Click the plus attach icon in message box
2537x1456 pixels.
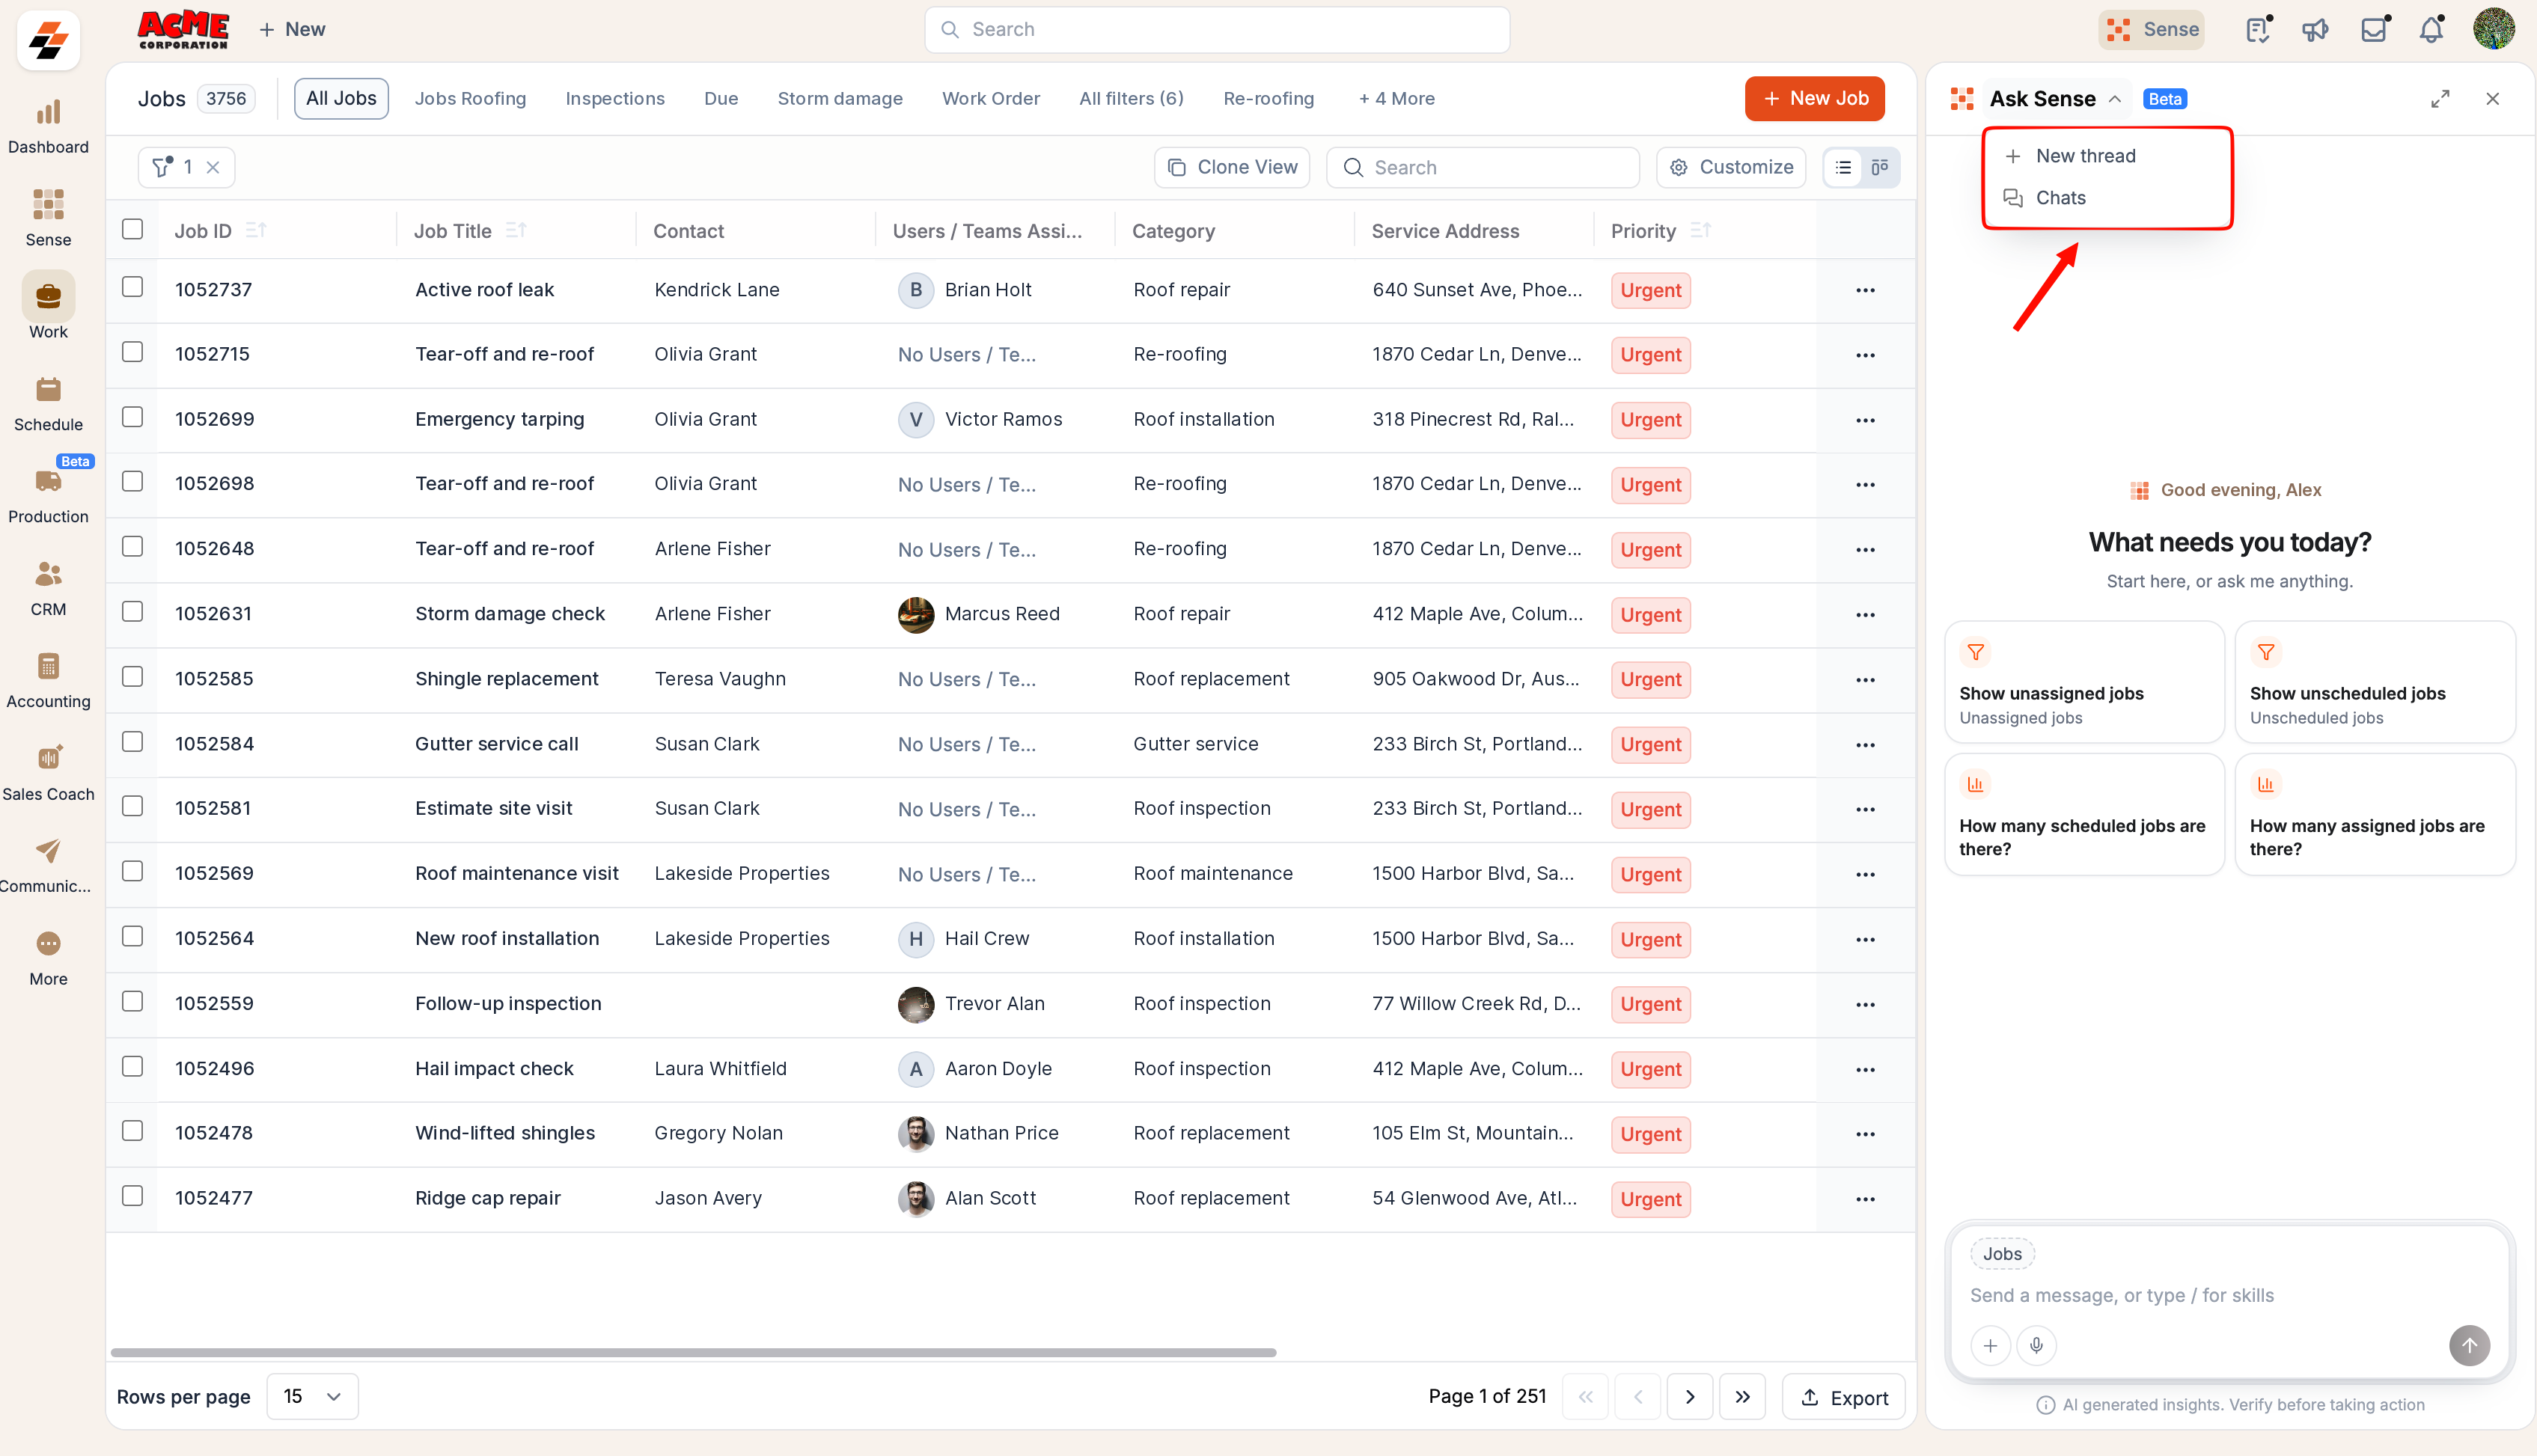click(x=1990, y=1345)
